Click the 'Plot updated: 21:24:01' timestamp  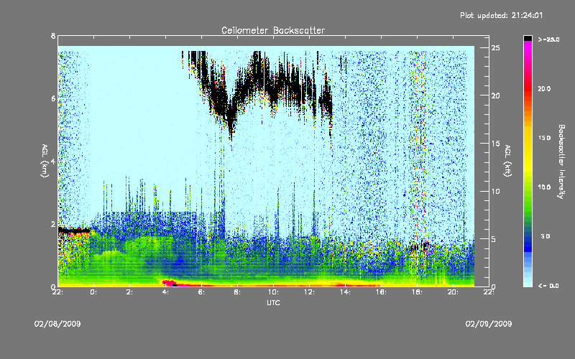tap(501, 15)
